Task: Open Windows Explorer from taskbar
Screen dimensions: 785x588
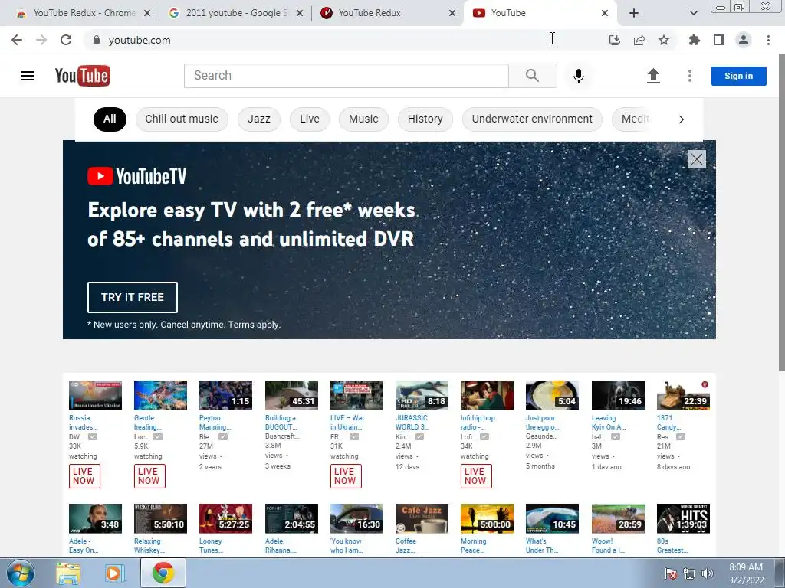Action: pyautogui.click(x=68, y=573)
